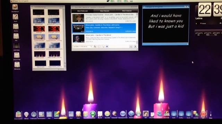Click the MPlayer lyrics video area

pyautogui.click(x=165, y=25)
